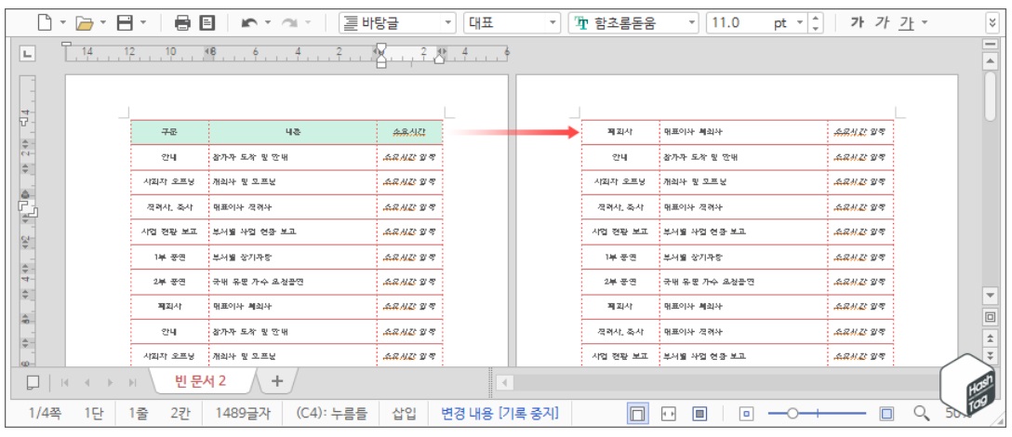Click the vertical scrollbar thumb
Image resolution: width=1012 pixels, height=437 pixels.
point(990,96)
